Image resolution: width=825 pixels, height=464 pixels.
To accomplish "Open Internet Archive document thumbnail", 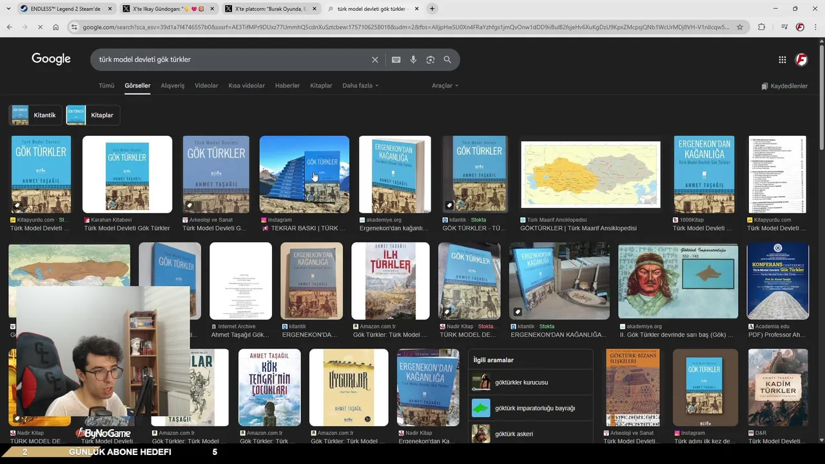I will coord(241,281).
